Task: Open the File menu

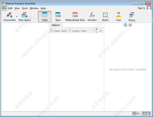Action: [x=4, y=8]
